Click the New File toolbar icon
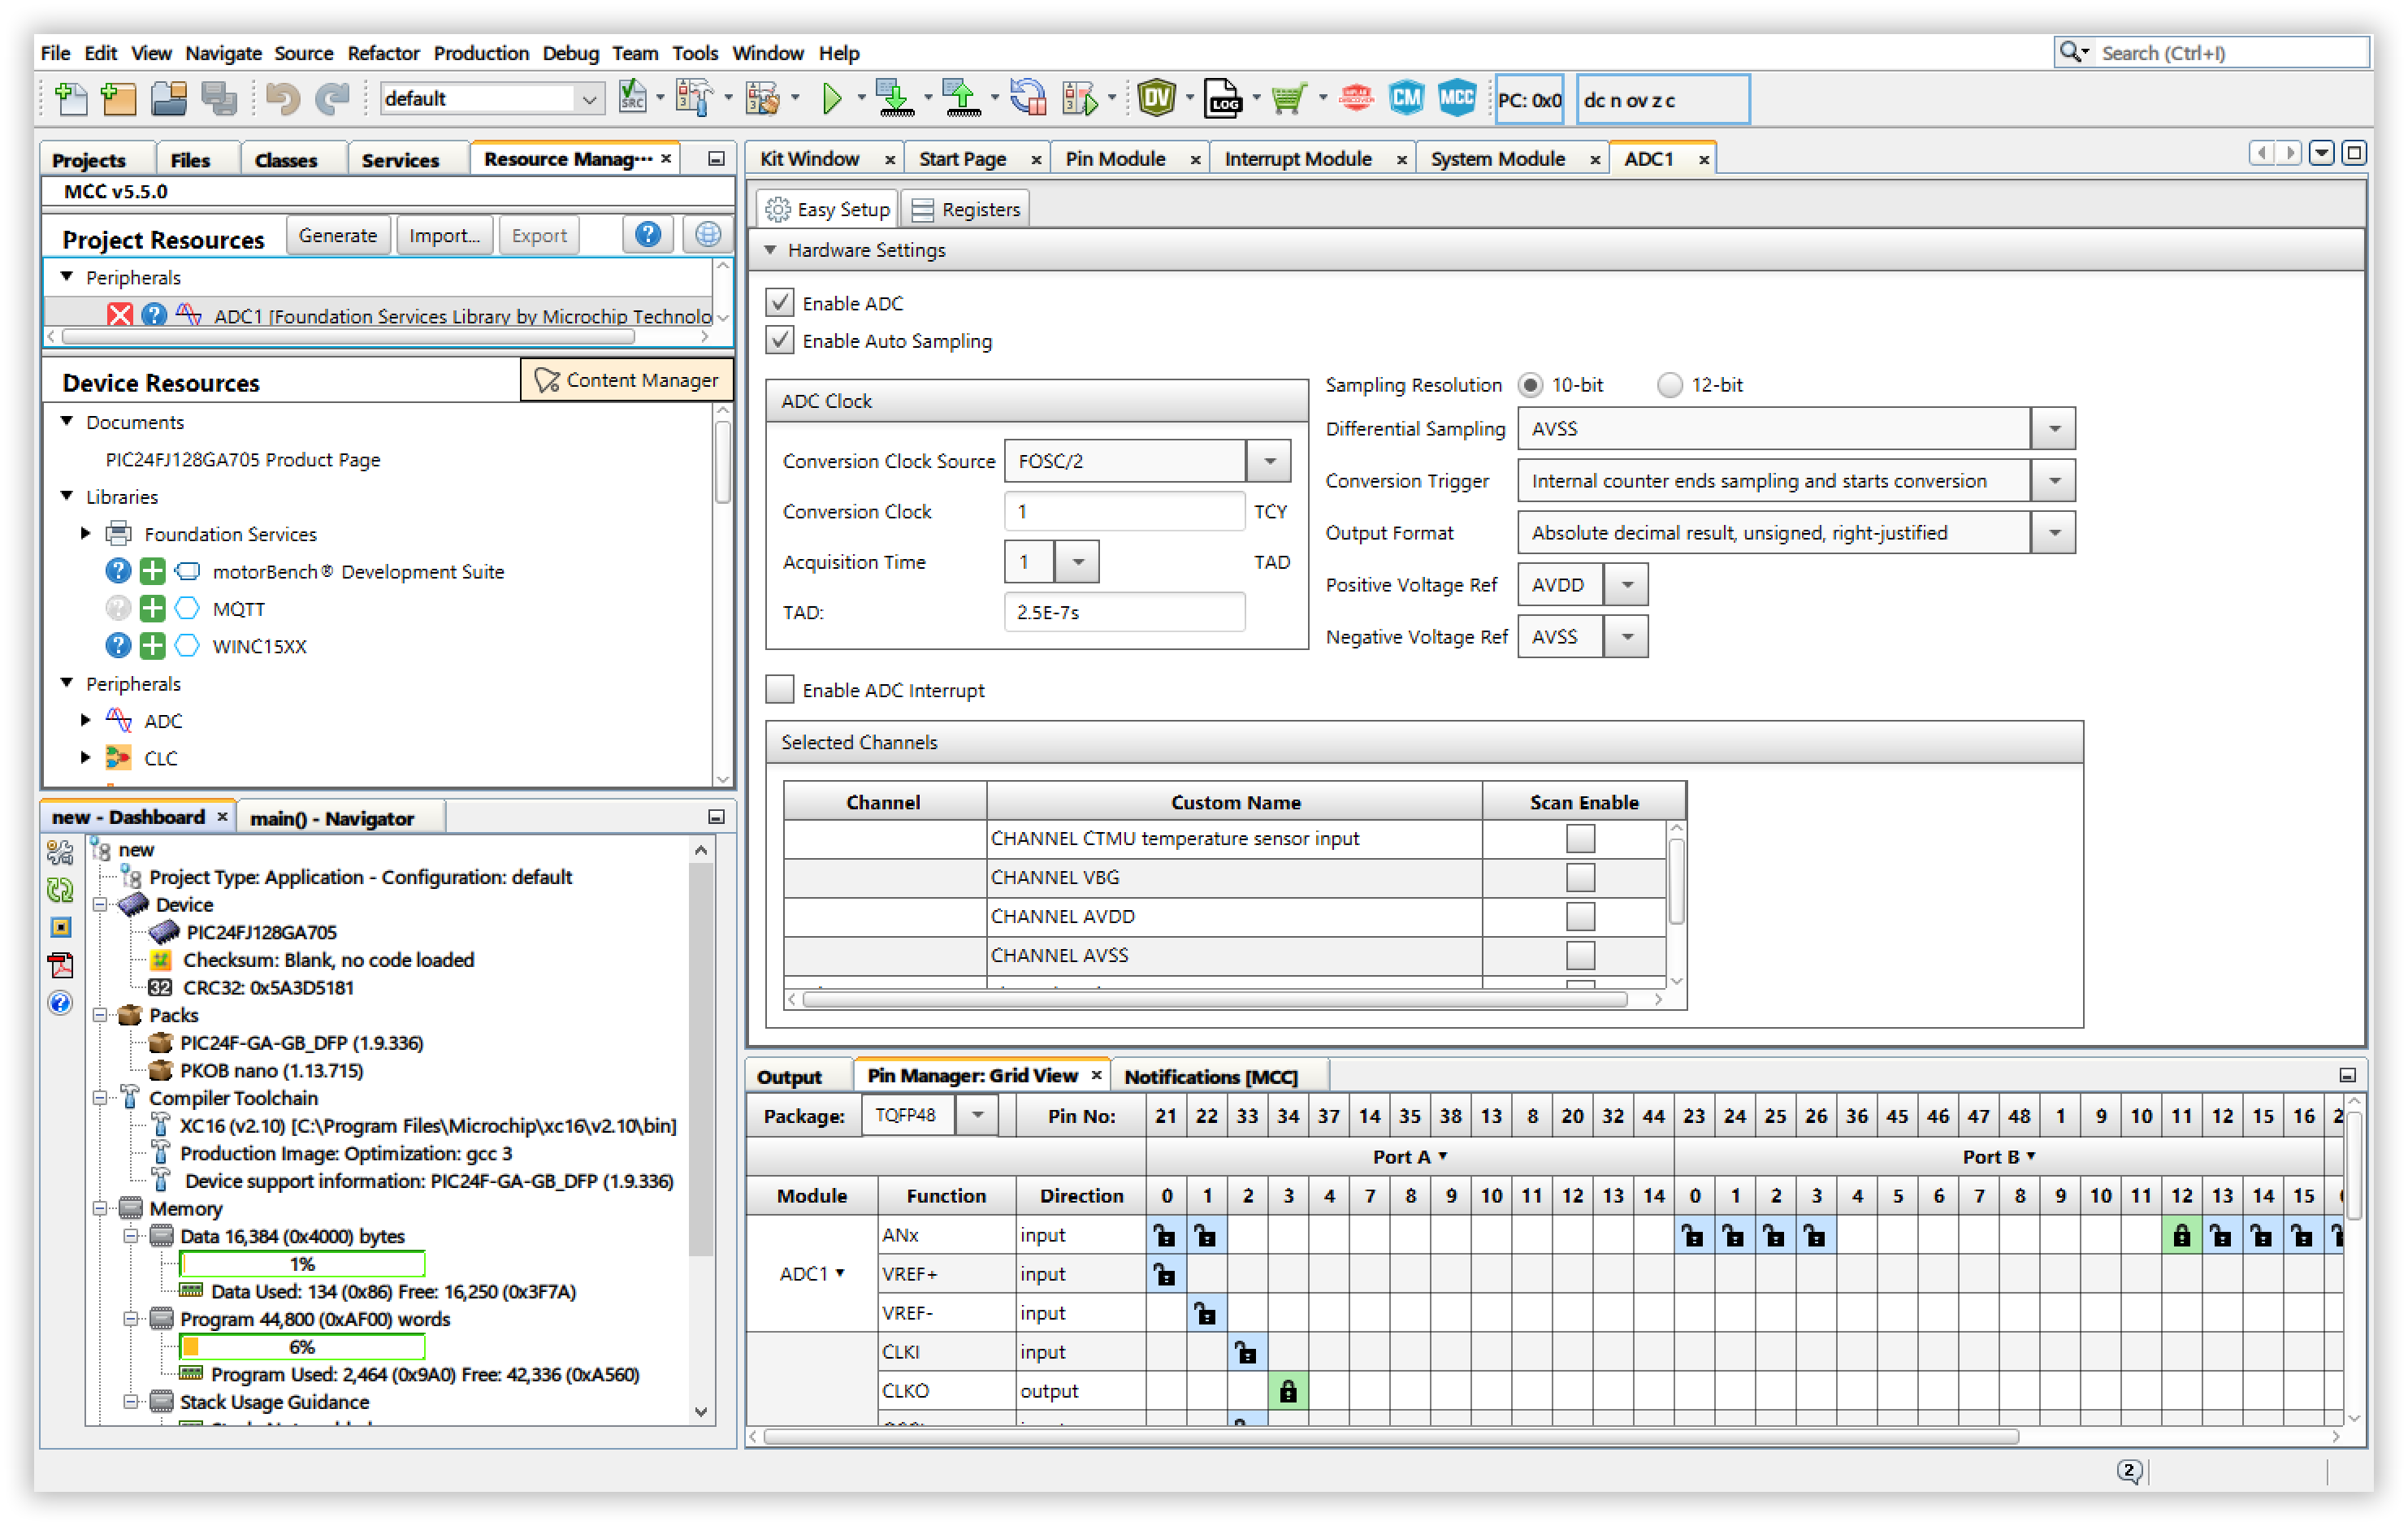The height and width of the screenshot is (1526, 2408). (x=71, y=99)
